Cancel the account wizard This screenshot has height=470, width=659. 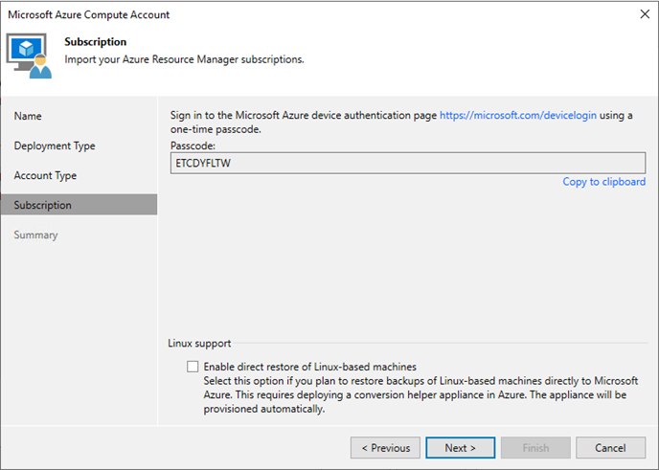(x=610, y=448)
